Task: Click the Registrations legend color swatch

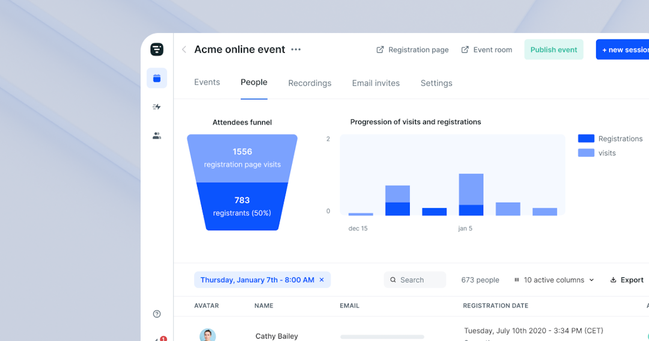Action: 586,138
